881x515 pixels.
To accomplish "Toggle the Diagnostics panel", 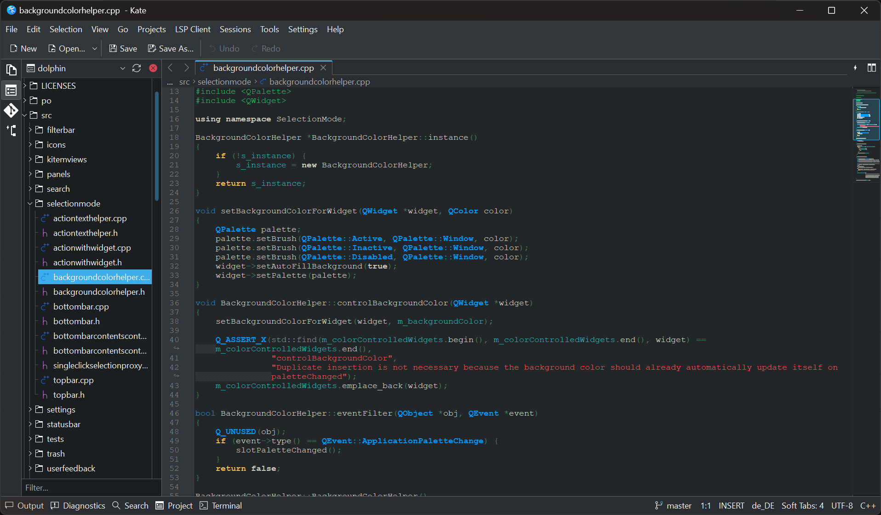I will pyautogui.click(x=78, y=505).
